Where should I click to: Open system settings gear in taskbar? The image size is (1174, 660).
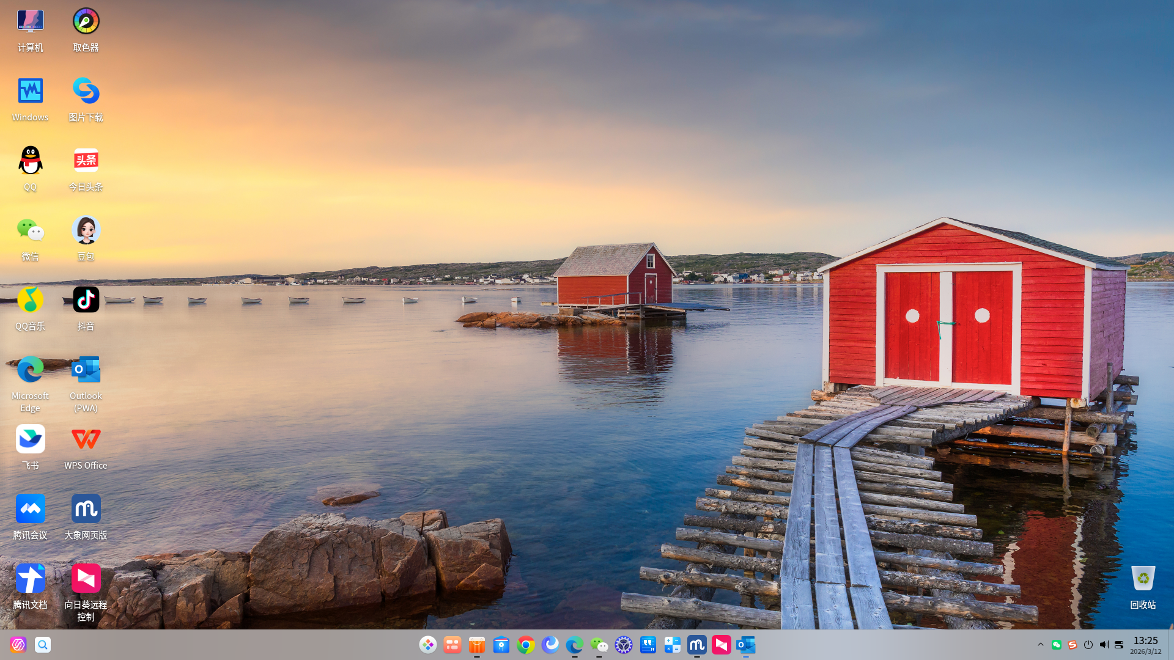[624, 645]
